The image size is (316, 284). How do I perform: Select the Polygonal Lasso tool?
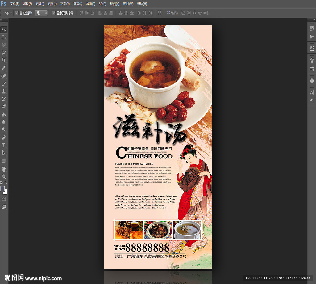(4, 45)
